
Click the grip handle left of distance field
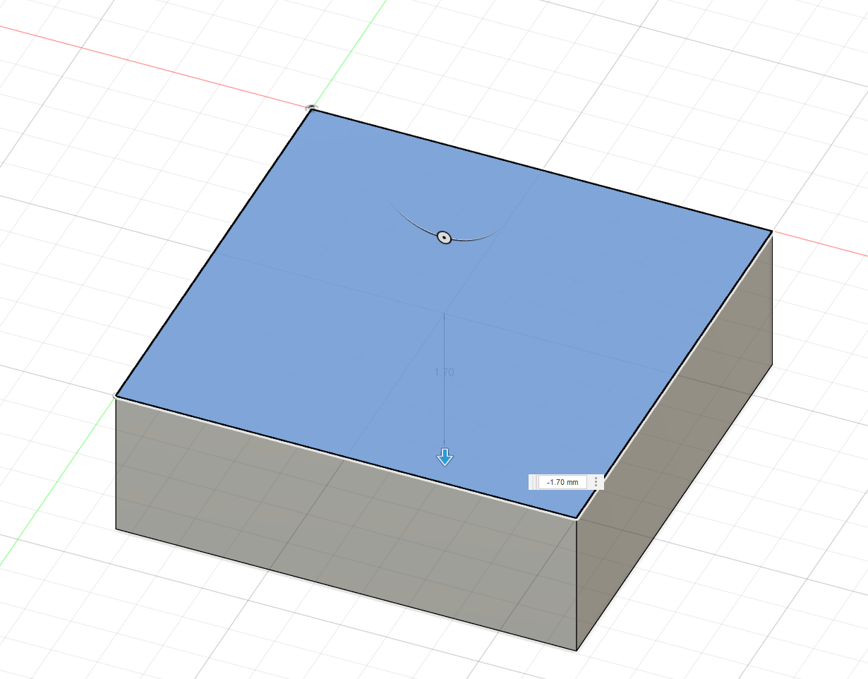pyautogui.click(x=533, y=482)
